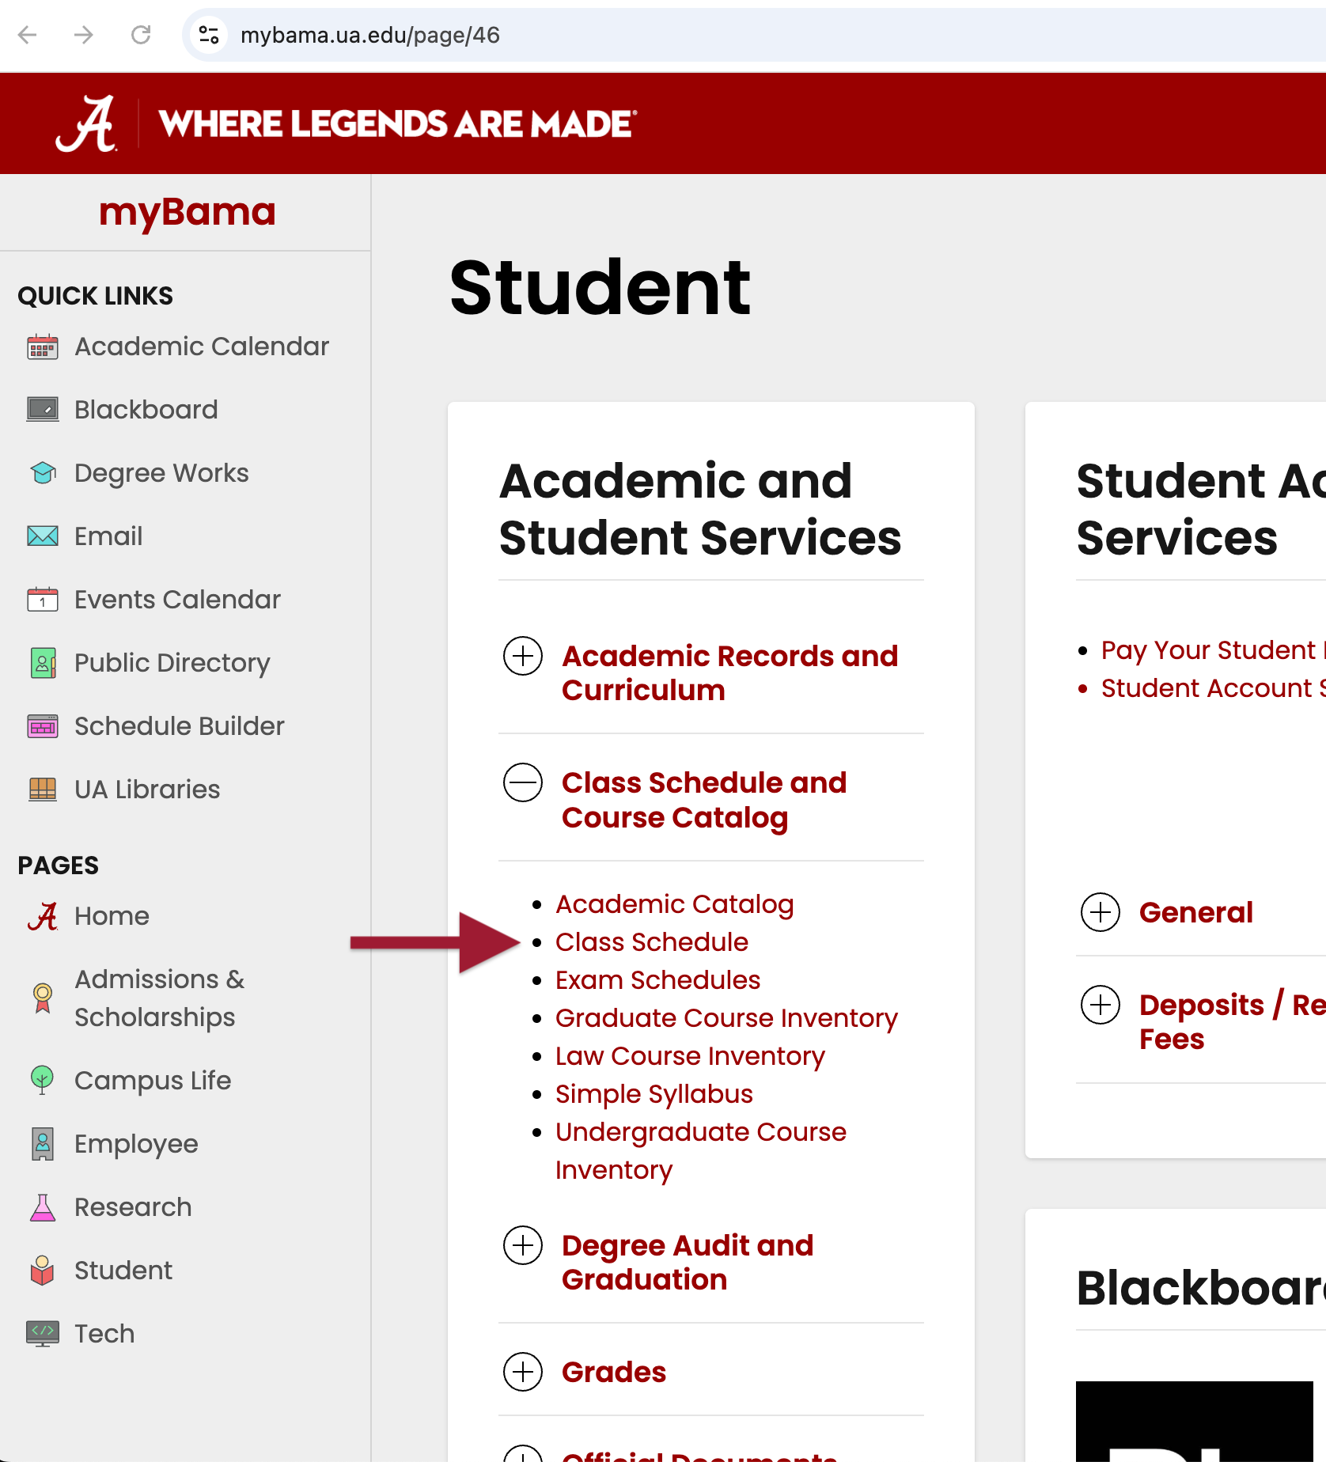This screenshot has height=1462, width=1326.
Task: Go back with the browser back arrow
Action: point(28,35)
